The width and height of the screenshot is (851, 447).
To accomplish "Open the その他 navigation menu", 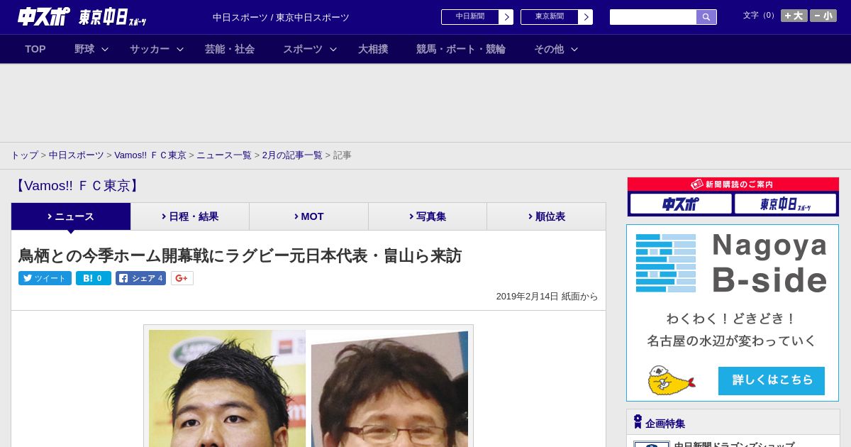I will click(x=549, y=49).
